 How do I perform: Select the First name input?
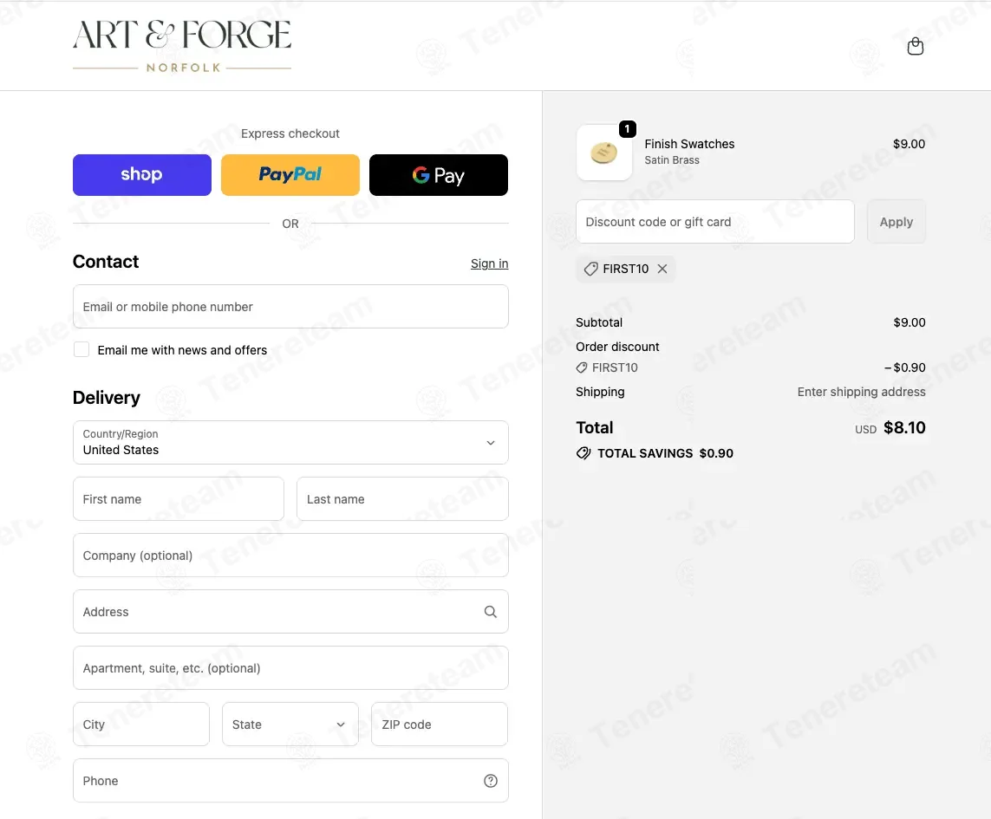(x=179, y=499)
